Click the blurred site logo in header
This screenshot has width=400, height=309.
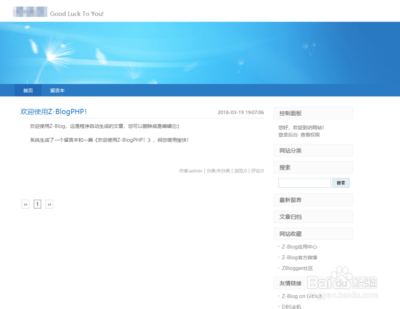tap(30, 12)
